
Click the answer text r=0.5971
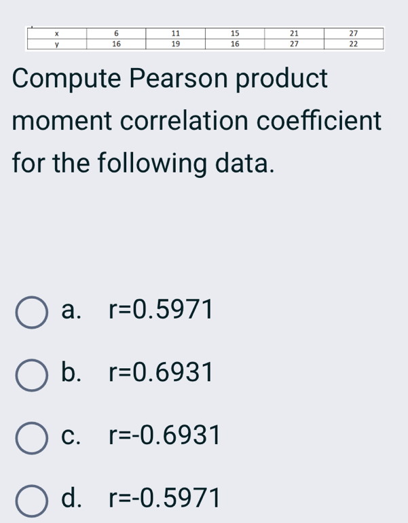pyautogui.click(x=162, y=311)
